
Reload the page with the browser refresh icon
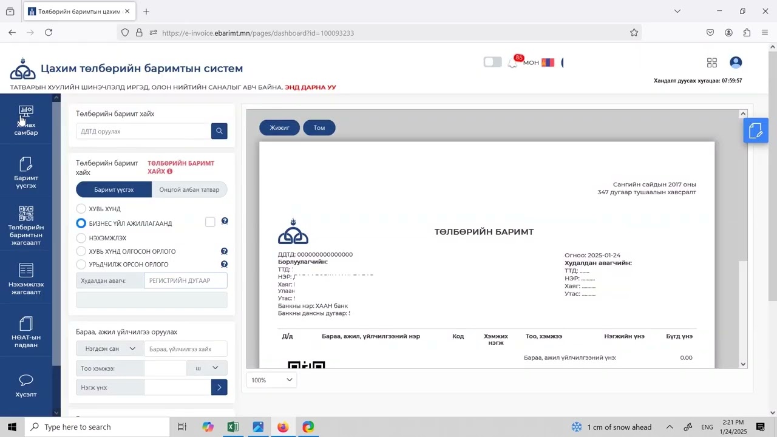tap(49, 33)
